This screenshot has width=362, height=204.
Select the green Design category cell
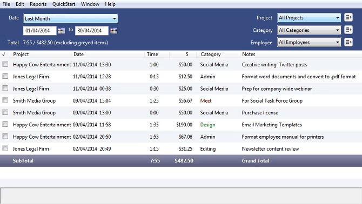pos(207,125)
